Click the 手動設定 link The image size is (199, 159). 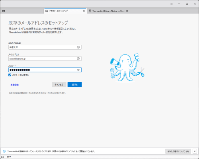[15, 85]
